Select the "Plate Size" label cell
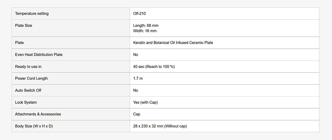Image resolution: width=332 pixels, height=140 pixels. 24,26
